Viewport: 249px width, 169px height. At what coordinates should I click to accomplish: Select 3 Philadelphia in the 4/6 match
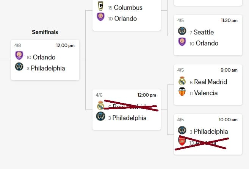point(127,118)
